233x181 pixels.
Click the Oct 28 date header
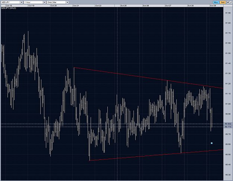pos(198,6)
